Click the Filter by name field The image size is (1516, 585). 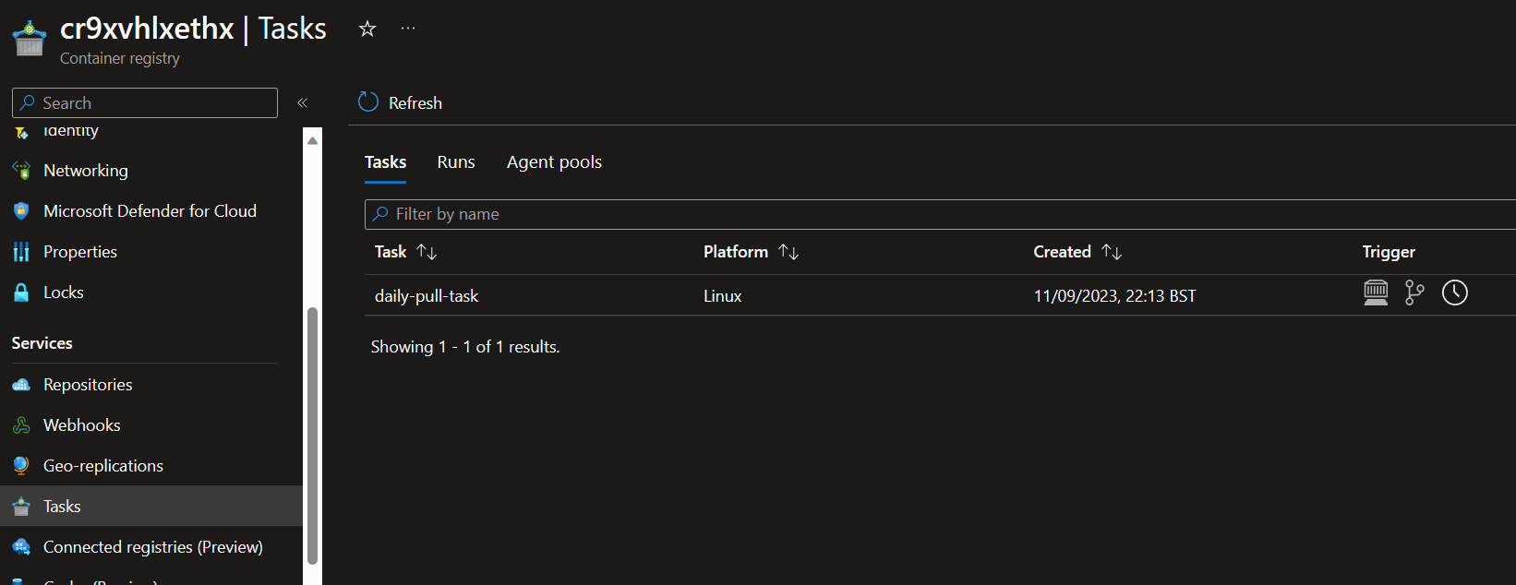point(646,213)
